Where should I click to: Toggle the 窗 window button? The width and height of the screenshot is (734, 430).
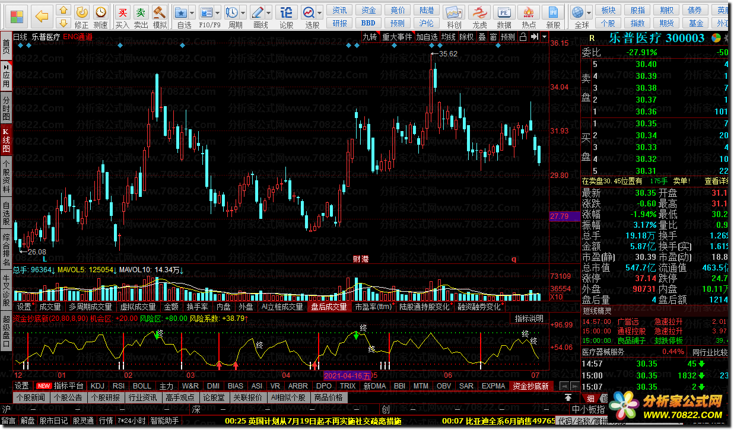point(493,37)
